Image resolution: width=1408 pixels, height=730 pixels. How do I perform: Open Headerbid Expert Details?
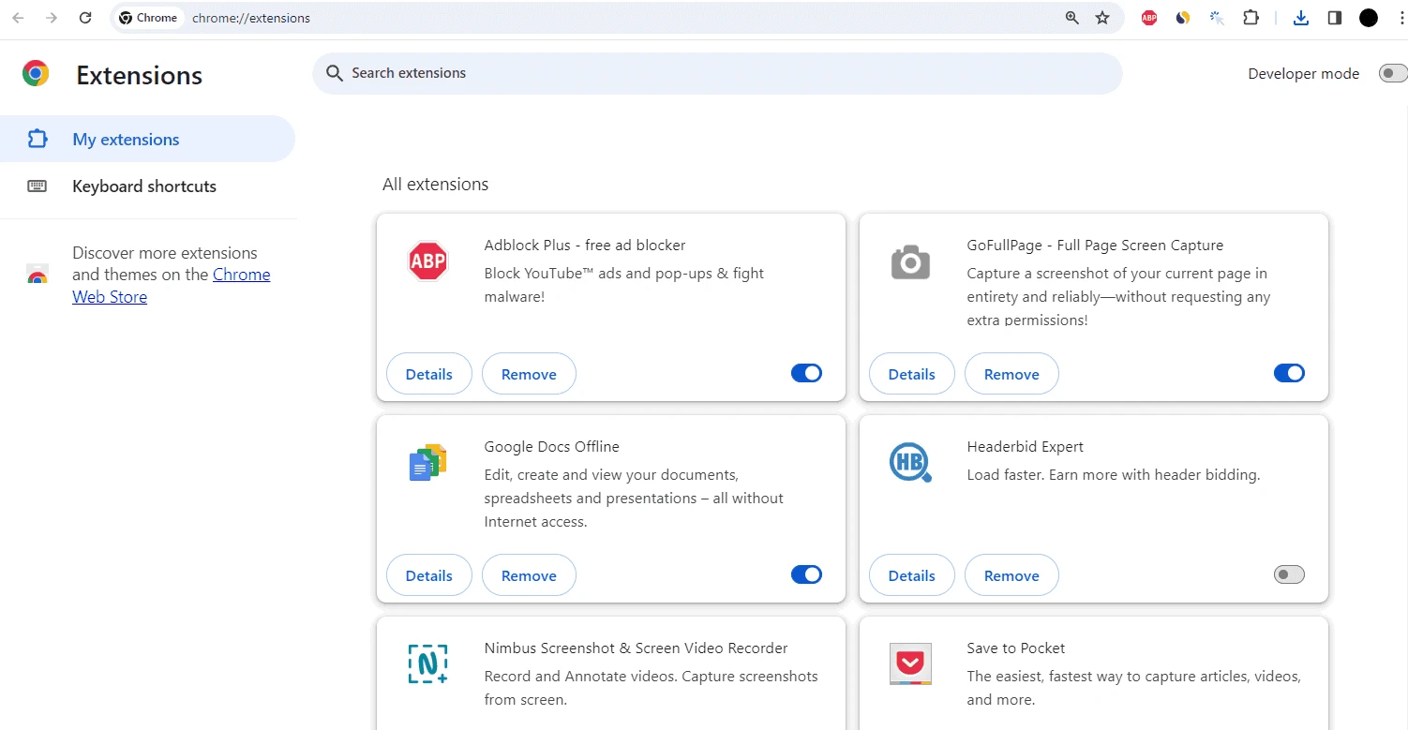pyautogui.click(x=912, y=575)
